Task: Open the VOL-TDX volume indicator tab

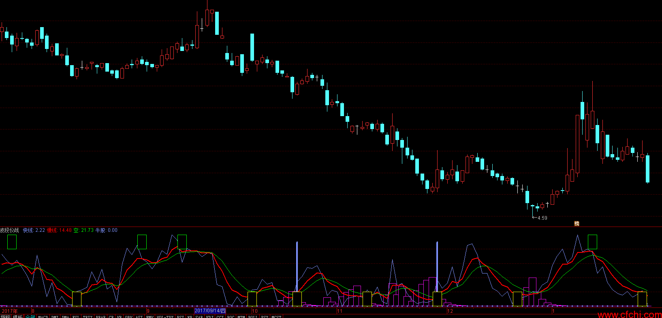Action: point(165,317)
